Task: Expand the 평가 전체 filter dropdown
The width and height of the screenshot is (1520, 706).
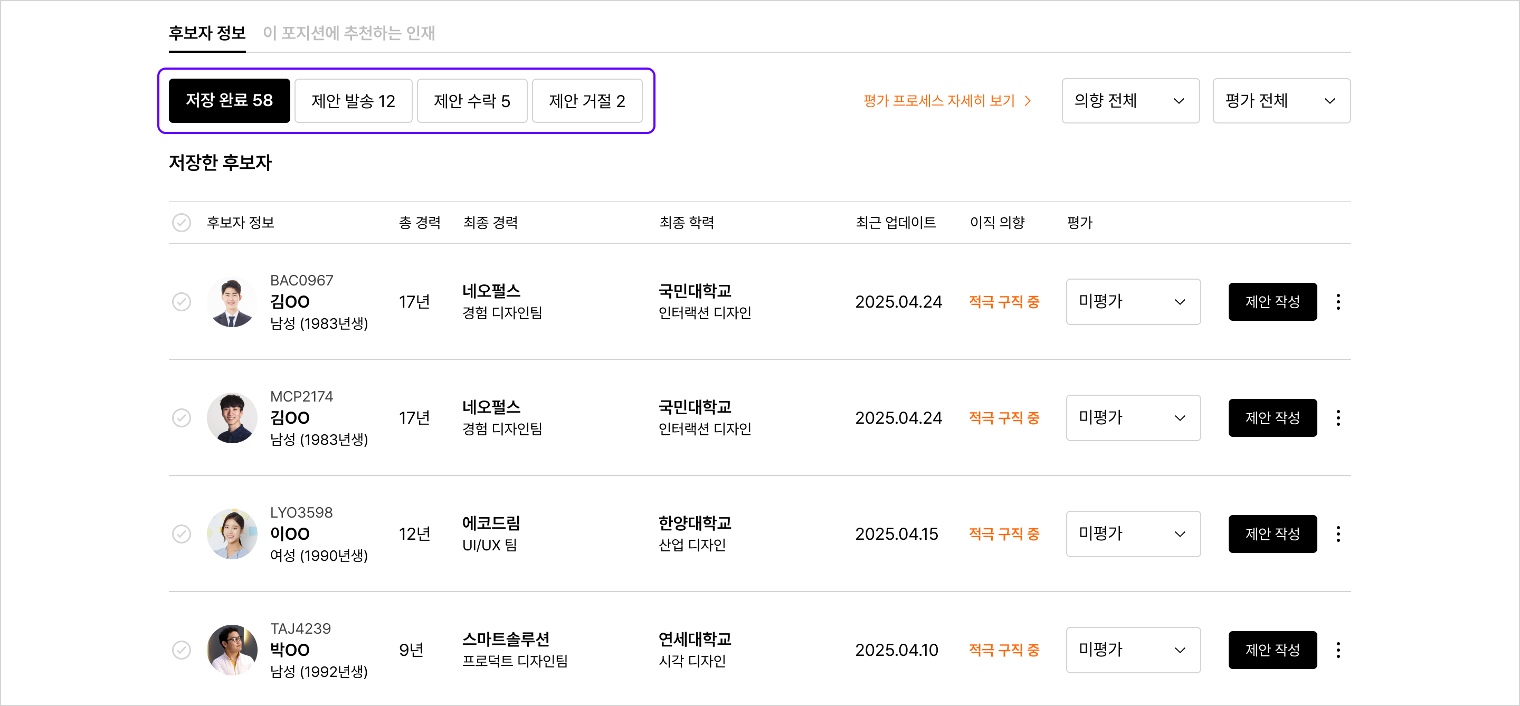Action: [x=1281, y=101]
